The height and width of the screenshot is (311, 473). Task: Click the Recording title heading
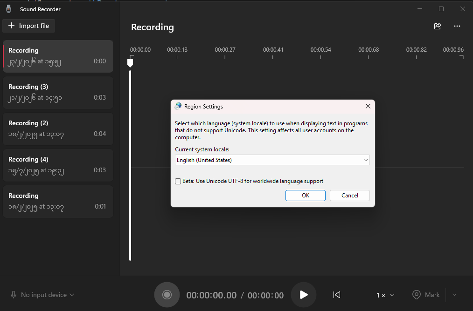(x=153, y=27)
